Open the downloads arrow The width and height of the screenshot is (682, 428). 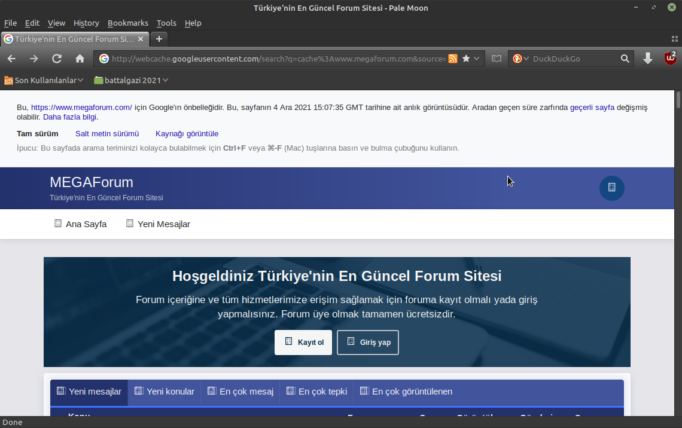click(x=648, y=59)
